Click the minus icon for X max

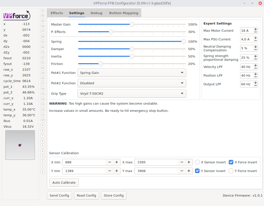coord(182,162)
